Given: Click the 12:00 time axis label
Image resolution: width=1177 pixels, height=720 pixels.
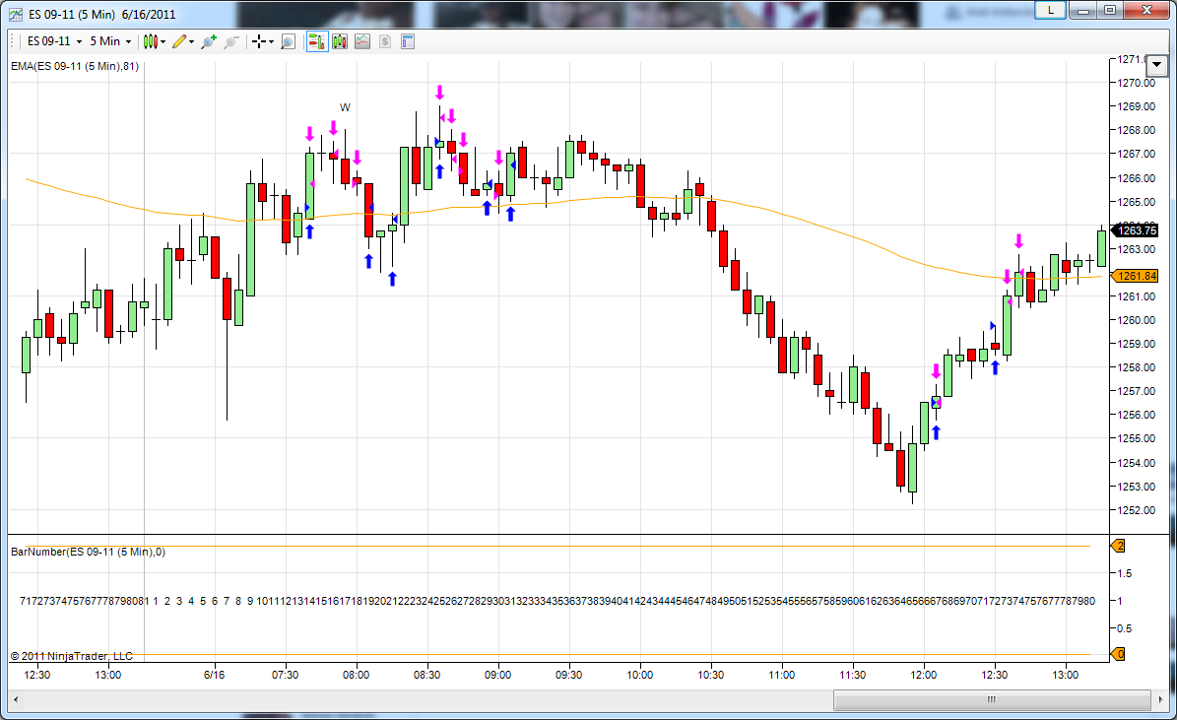Looking at the screenshot, I should pyautogui.click(x=923, y=675).
